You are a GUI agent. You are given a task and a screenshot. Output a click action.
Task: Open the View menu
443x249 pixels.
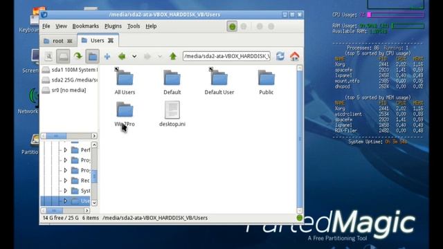click(x=61, y=26)
